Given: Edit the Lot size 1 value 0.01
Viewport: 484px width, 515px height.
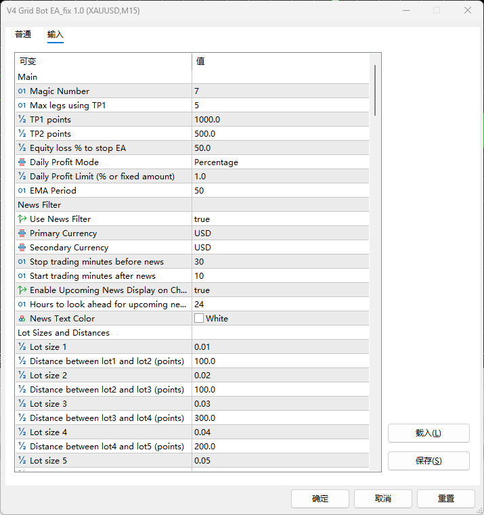Looking at the screenshot, I should 280,347.
